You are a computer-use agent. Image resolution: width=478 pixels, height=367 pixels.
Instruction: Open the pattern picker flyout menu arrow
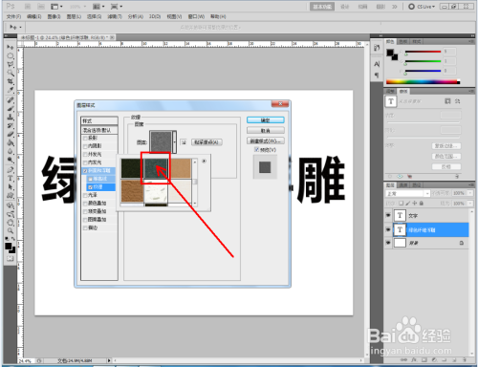(x=205, y=162)
